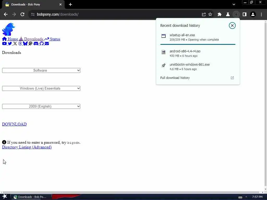Select wlsetup-all-en.exe download entry
This screenshot has width=267, height=200.
click(x=198, y=37)
